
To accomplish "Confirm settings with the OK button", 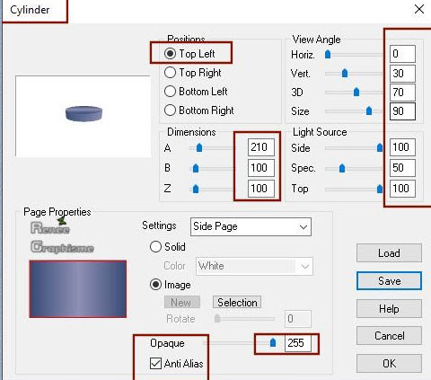I will coord(389,364).
